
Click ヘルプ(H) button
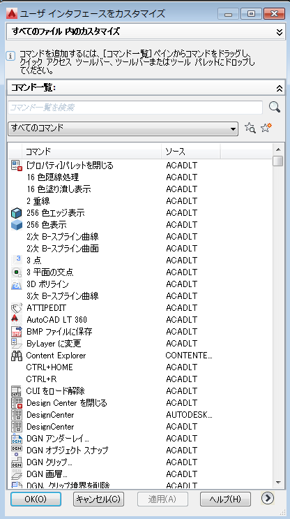[x=225, y=499]
